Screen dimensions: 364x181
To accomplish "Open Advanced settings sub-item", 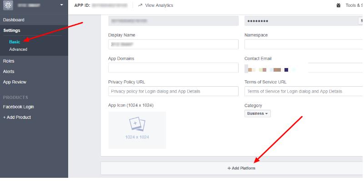I will 18,49.
